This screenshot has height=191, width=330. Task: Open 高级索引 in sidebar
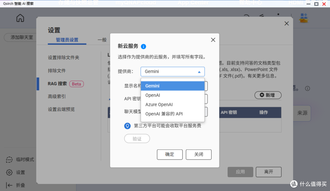click(x=57, y=96)
